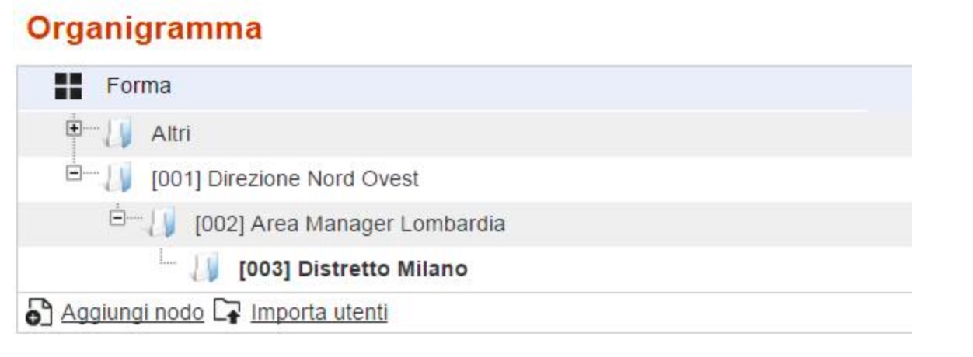Image resolution: width=973 pixels, height=357 pixels.
Task: Select the Altri tree entry text
Action: [x=171, y=134]
